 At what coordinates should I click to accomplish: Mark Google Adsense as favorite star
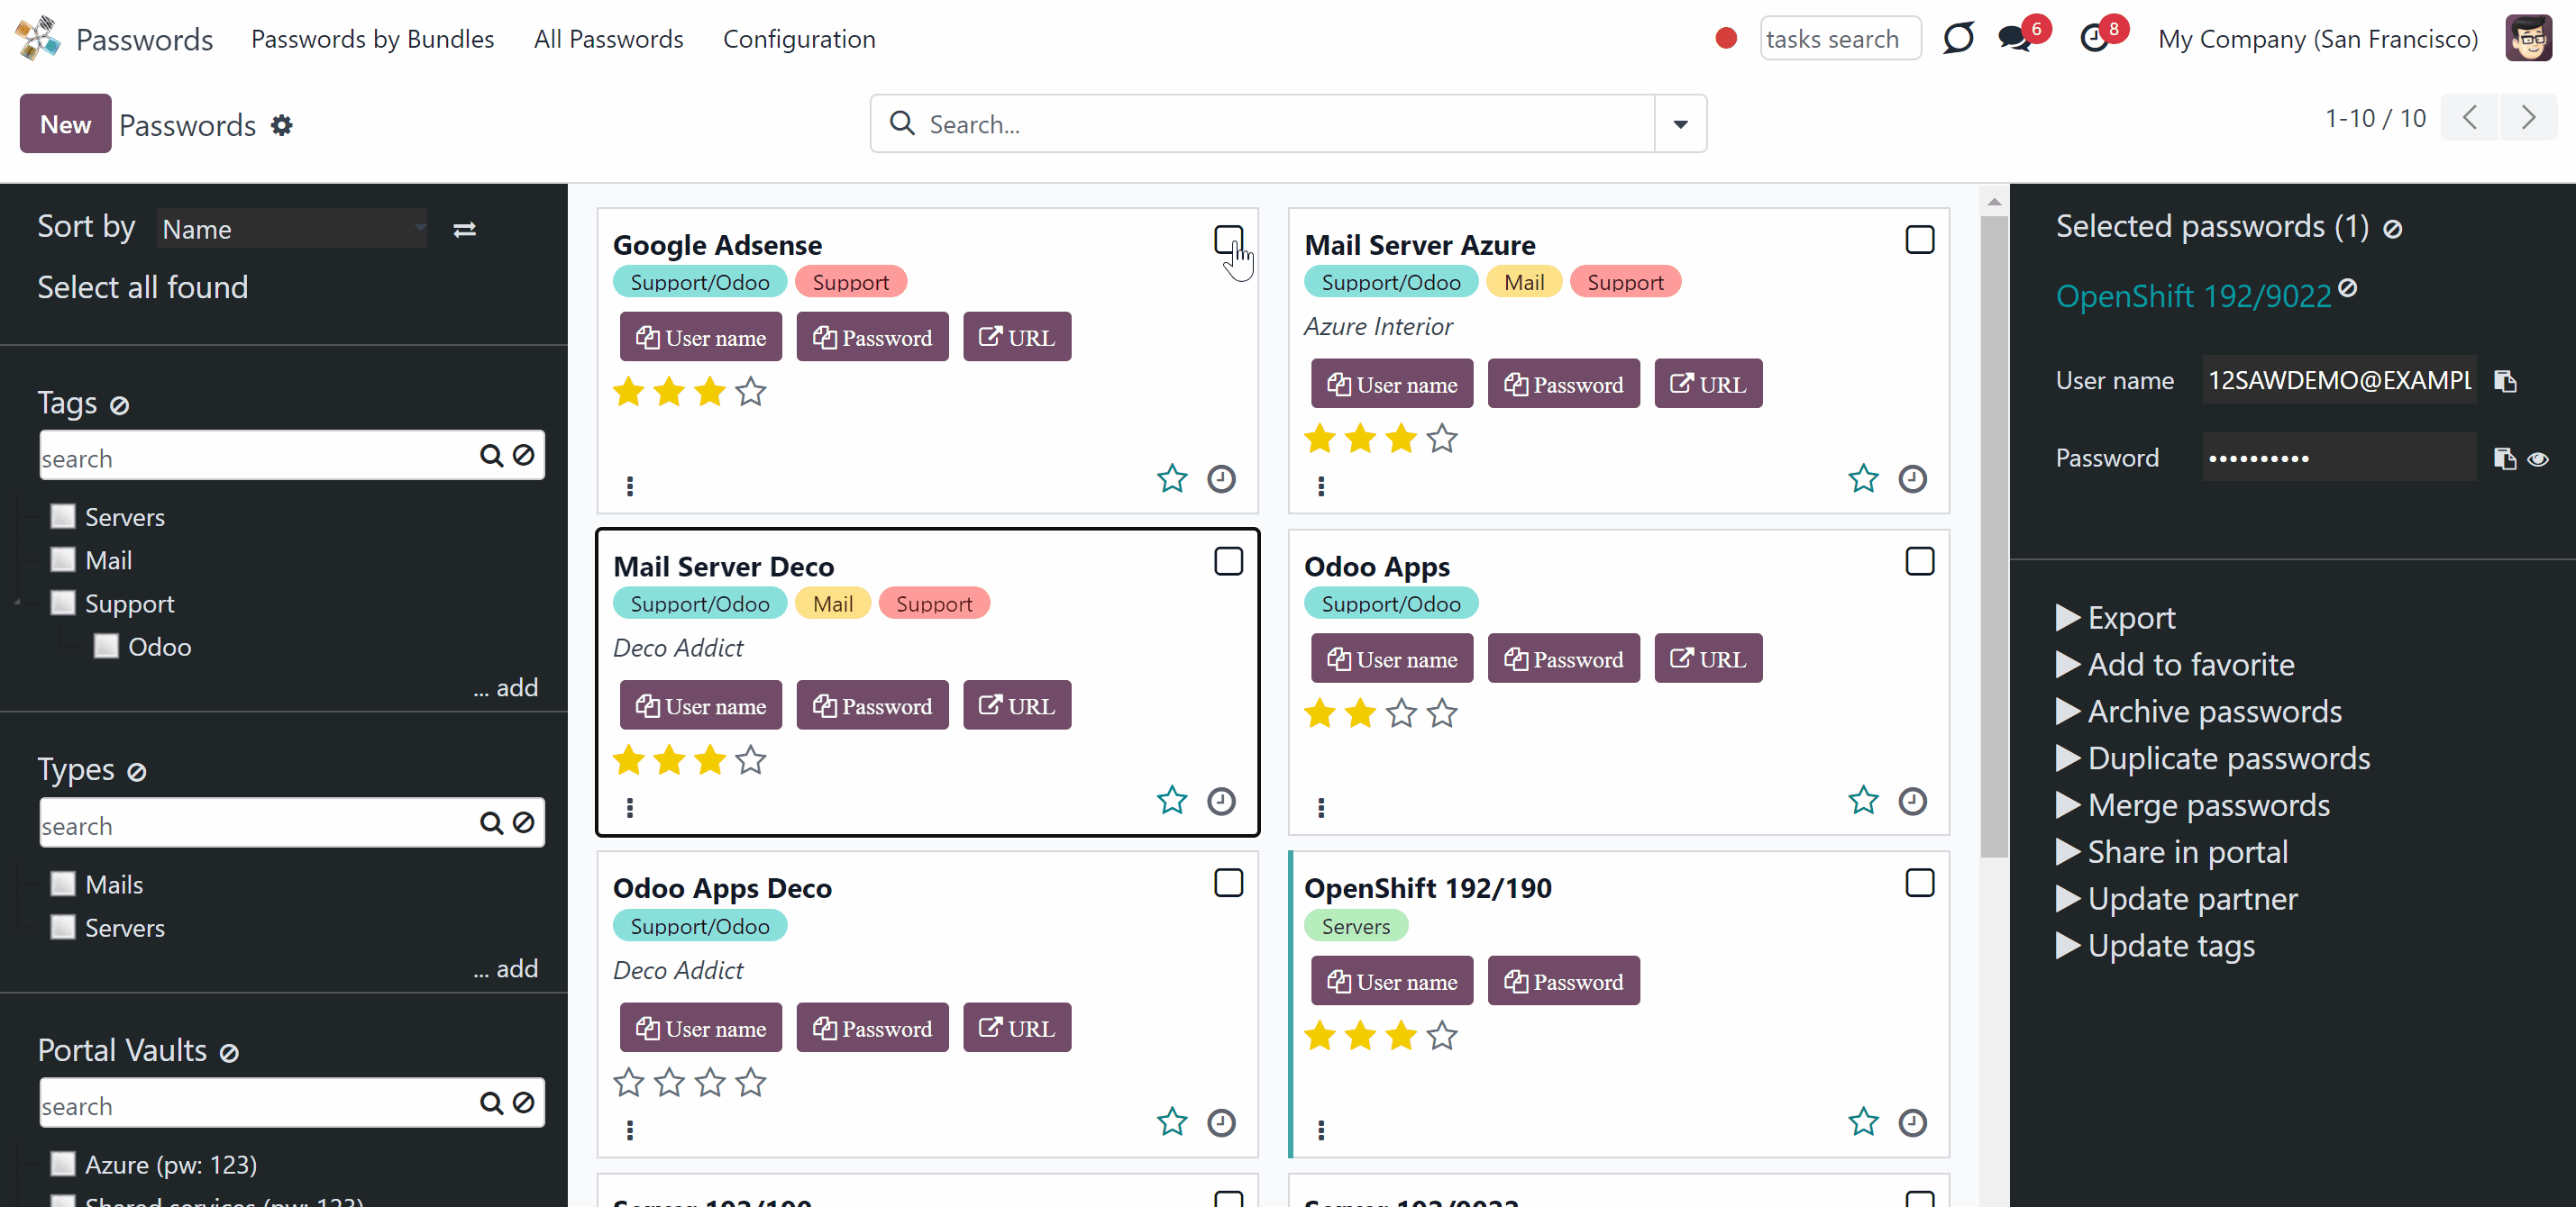coord(1171,478)
